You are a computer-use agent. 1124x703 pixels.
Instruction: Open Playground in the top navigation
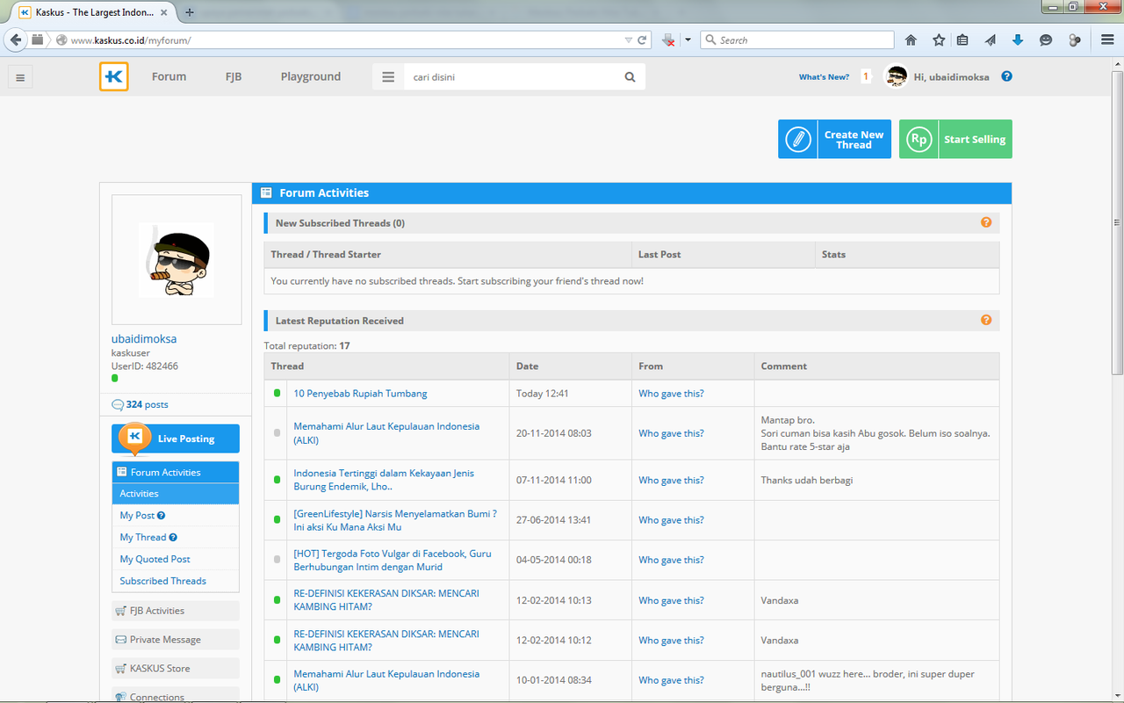[311, 76]
